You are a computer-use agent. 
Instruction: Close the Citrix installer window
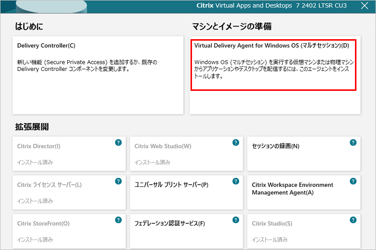(x=364, y=6)
